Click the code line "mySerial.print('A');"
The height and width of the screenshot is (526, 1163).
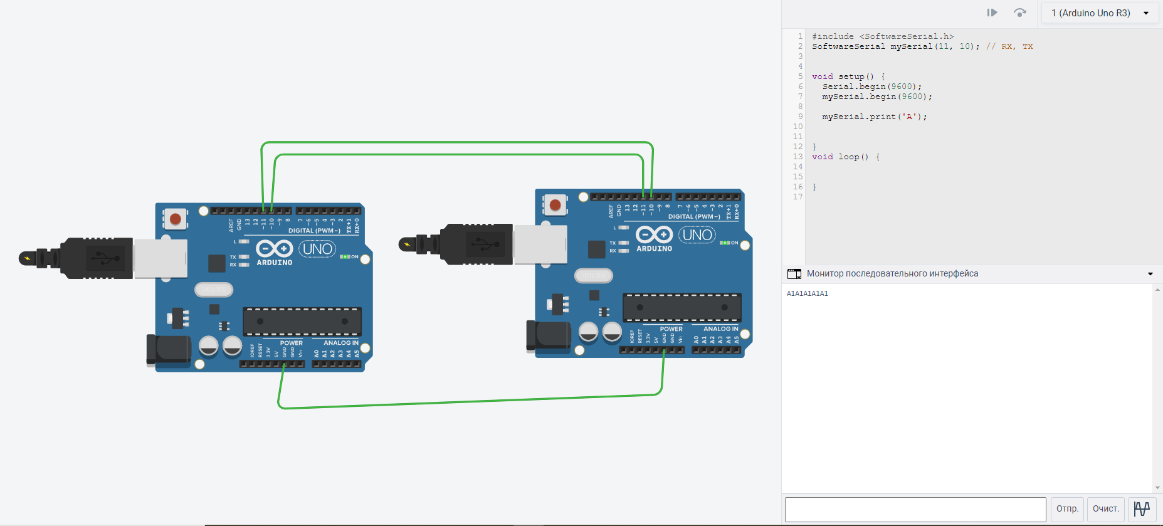pos(875,117)
